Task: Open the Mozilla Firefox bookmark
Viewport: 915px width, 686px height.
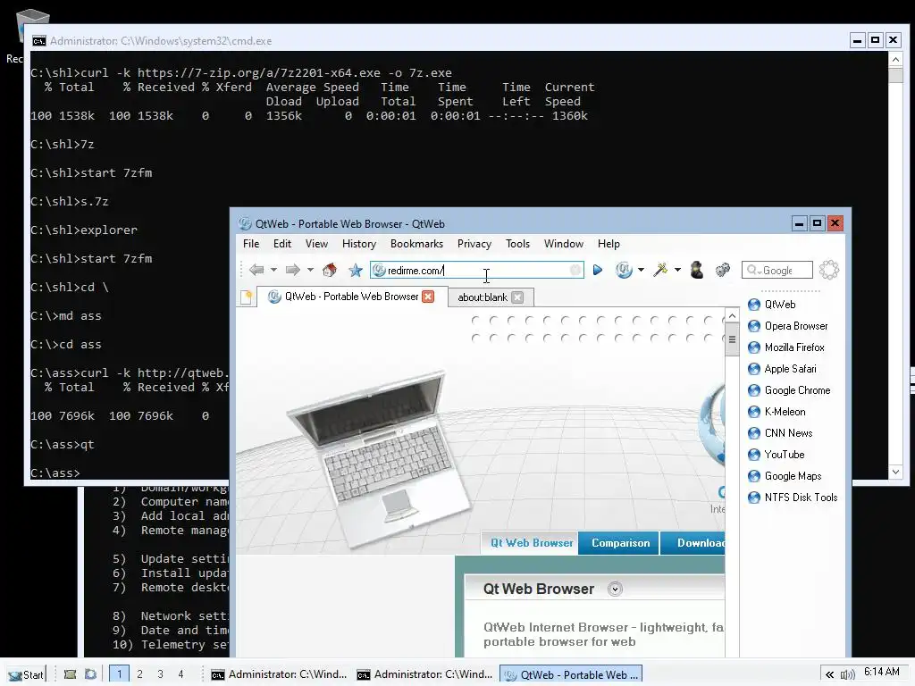Action: click(786, 347)
